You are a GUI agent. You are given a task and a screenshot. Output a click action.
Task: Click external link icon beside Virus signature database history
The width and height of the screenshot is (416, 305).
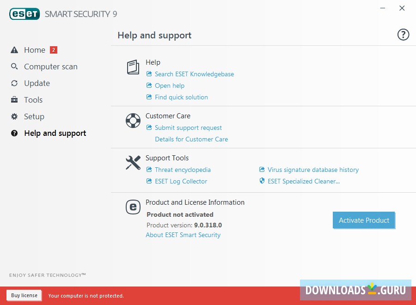[262, 170]
